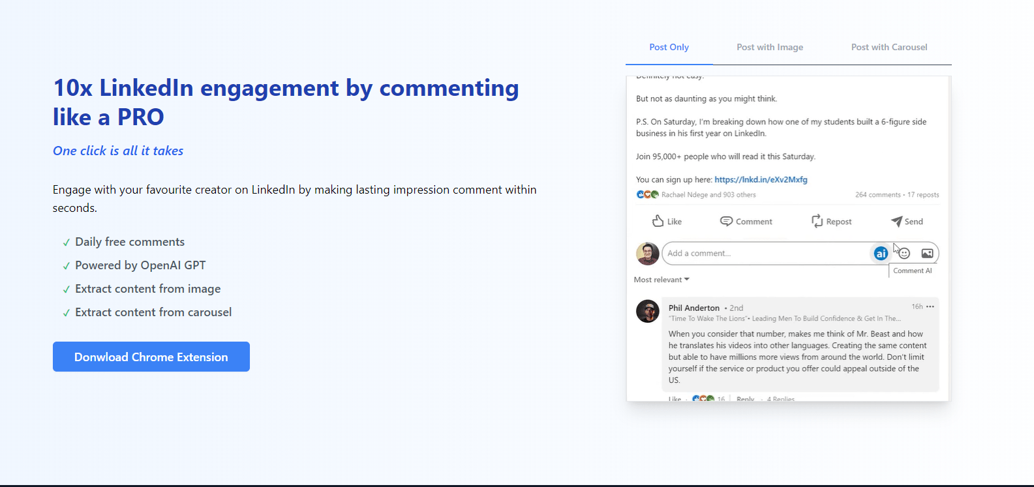
Task: Switch to the Post Only tab
Action: (x=669, y=47)
